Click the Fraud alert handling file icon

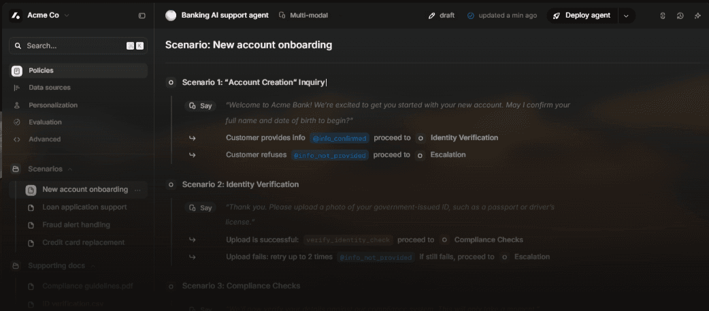point(31,225)
